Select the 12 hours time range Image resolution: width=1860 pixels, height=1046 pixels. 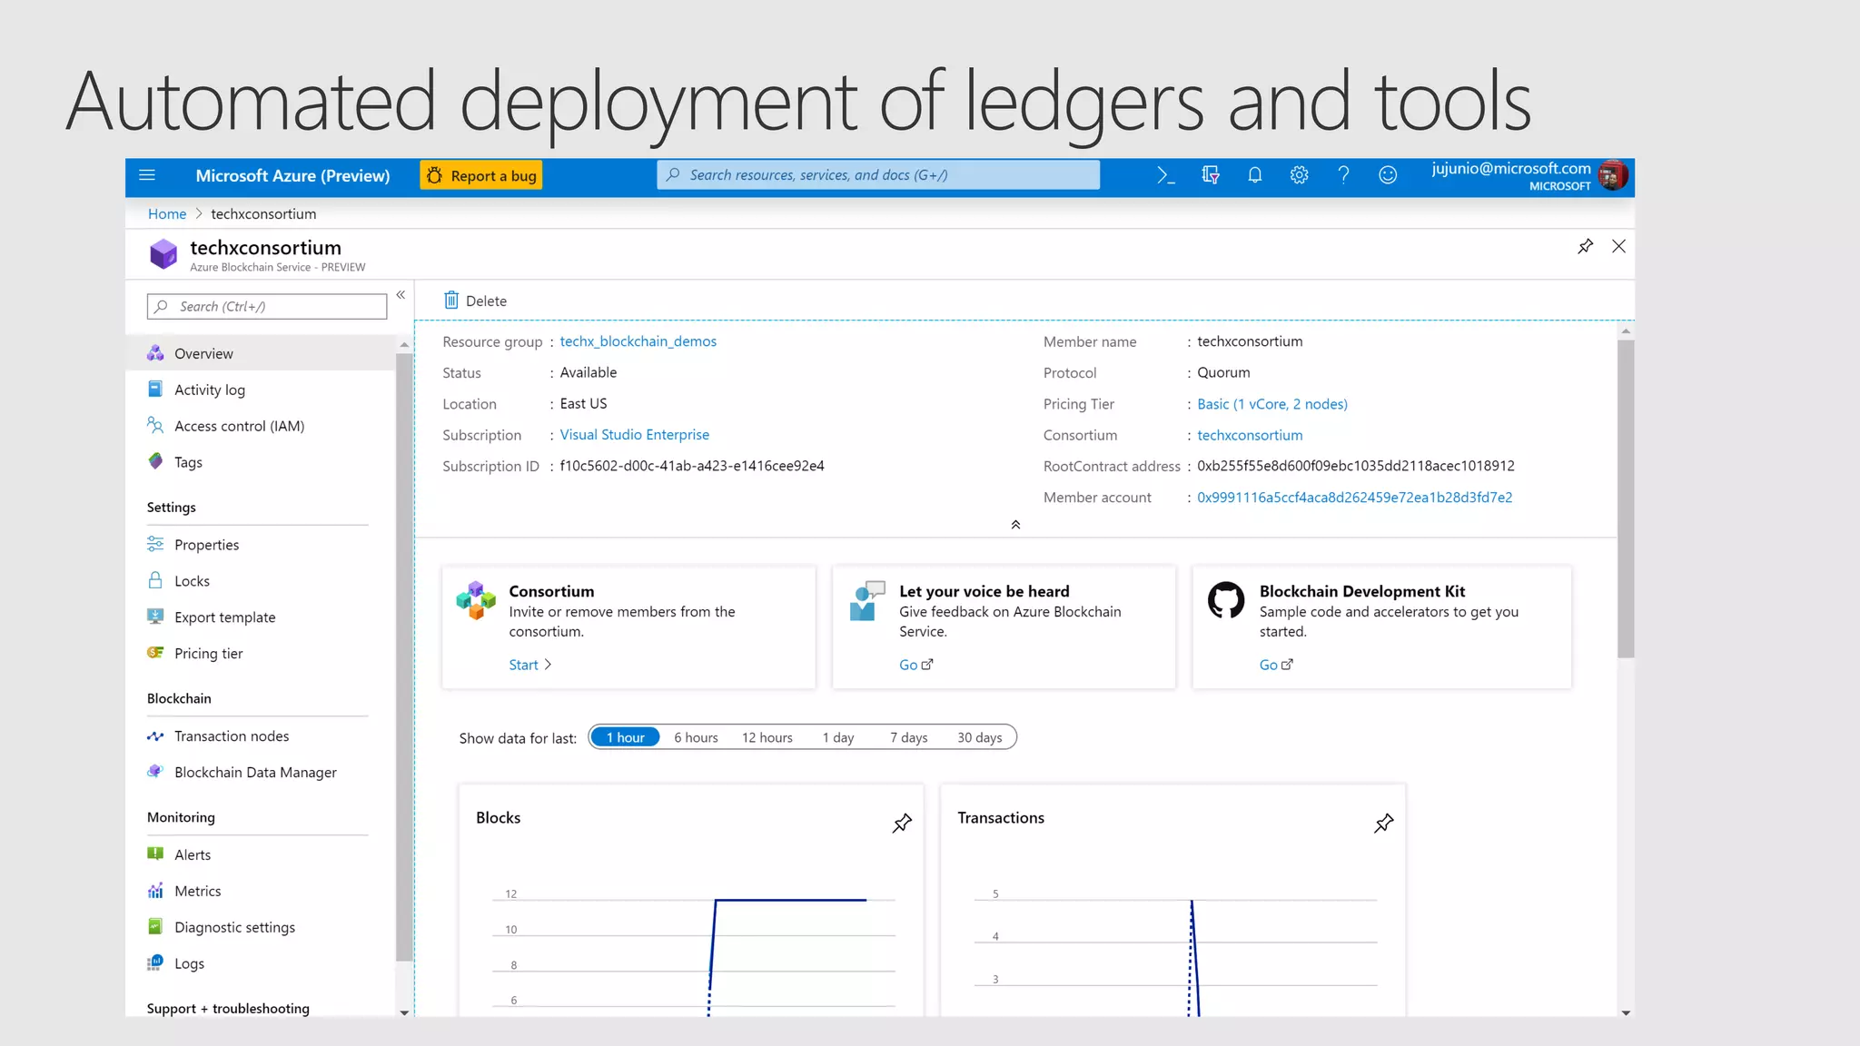(x=767, y=737)
